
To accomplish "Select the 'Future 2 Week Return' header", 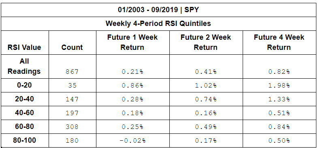I will coord(206,42).
